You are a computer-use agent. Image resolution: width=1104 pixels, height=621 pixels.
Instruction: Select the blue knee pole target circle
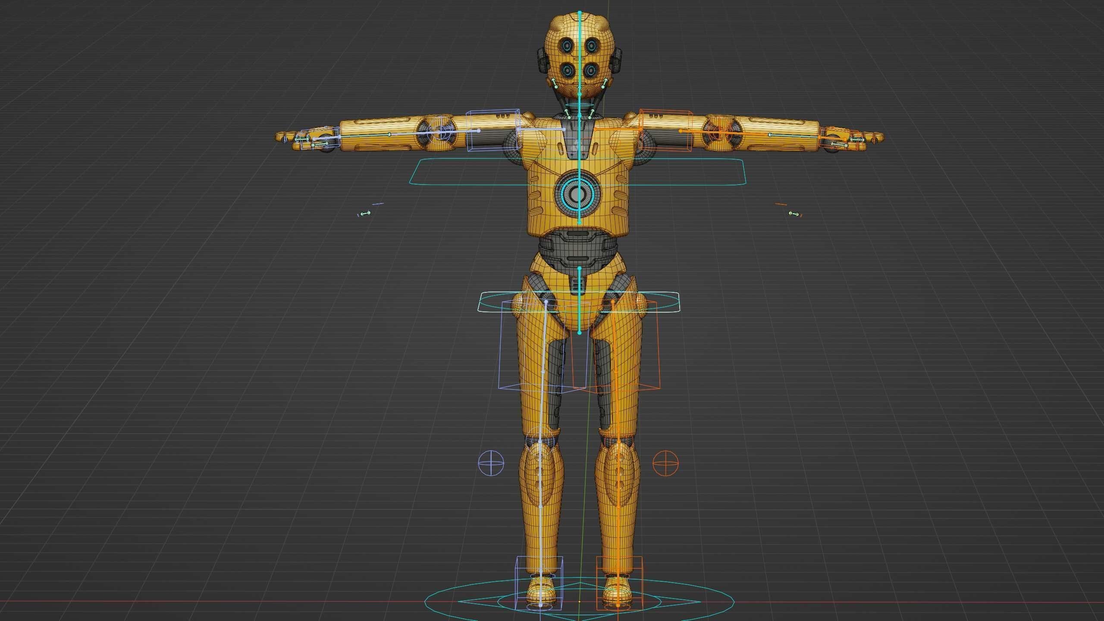[x=491, y=463]
